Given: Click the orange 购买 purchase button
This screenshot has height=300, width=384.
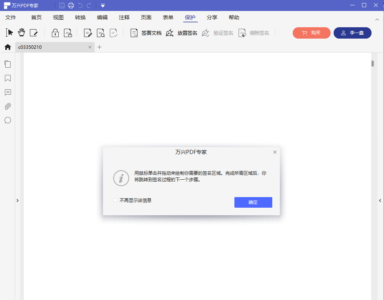Looking at the screenshot, I should click(312, 33).
